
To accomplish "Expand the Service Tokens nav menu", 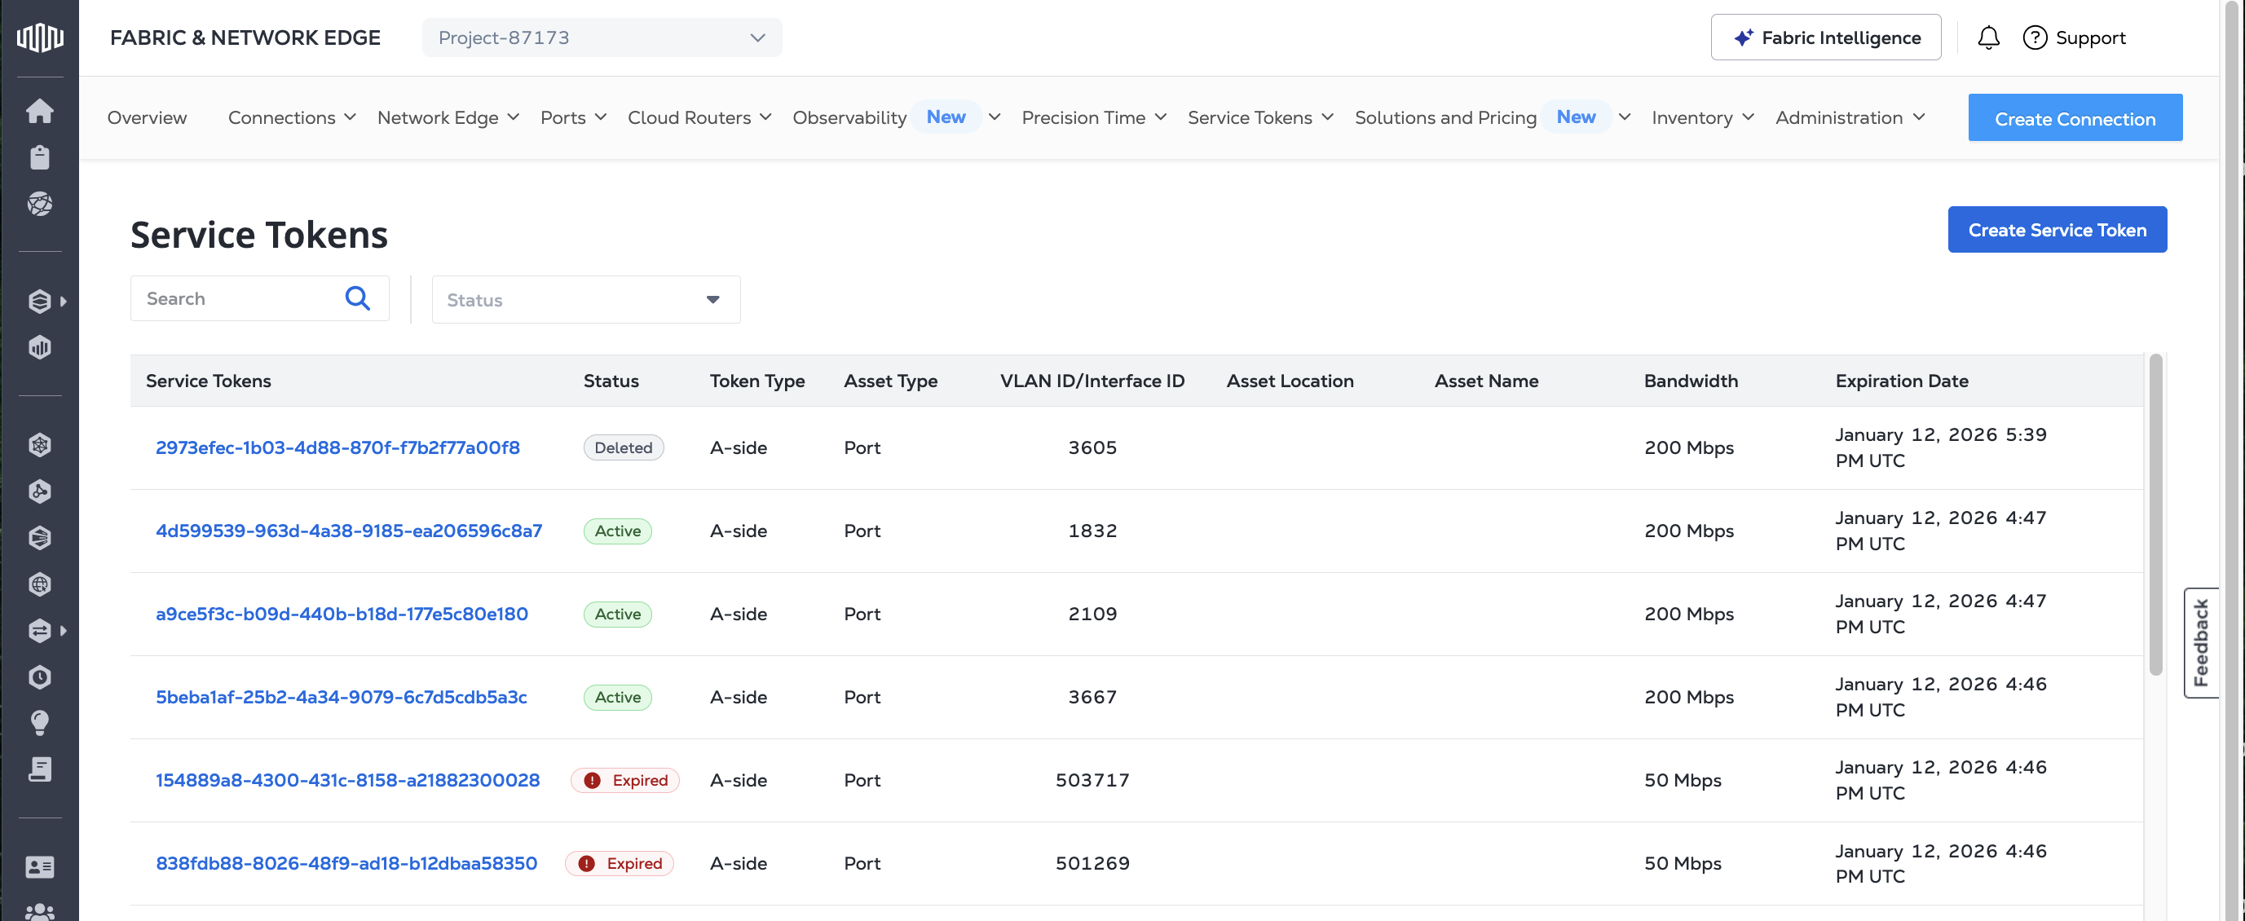I will 1259,117.
